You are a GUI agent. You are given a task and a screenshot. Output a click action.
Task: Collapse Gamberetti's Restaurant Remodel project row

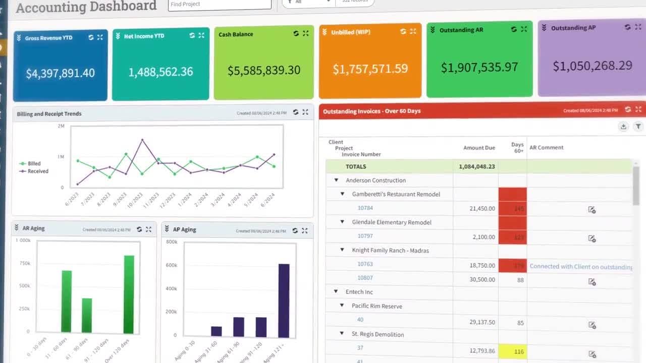click(342, 194)
